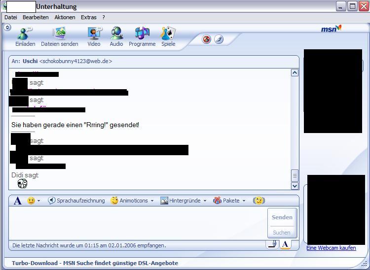
Task: Click the Senden button
Action: point(282,217)
